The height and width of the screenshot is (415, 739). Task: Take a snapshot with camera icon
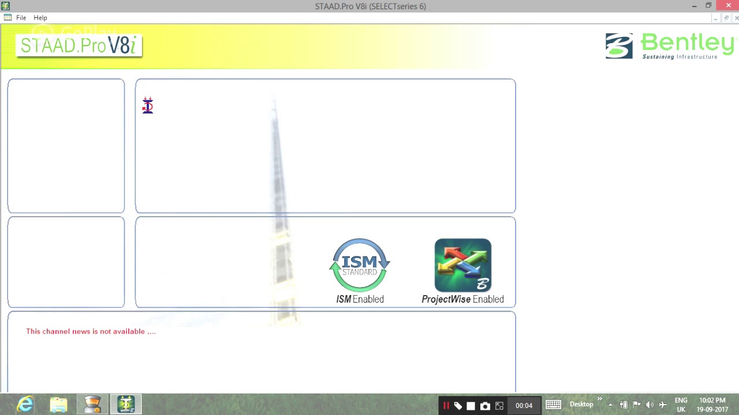tap(485, 406)
